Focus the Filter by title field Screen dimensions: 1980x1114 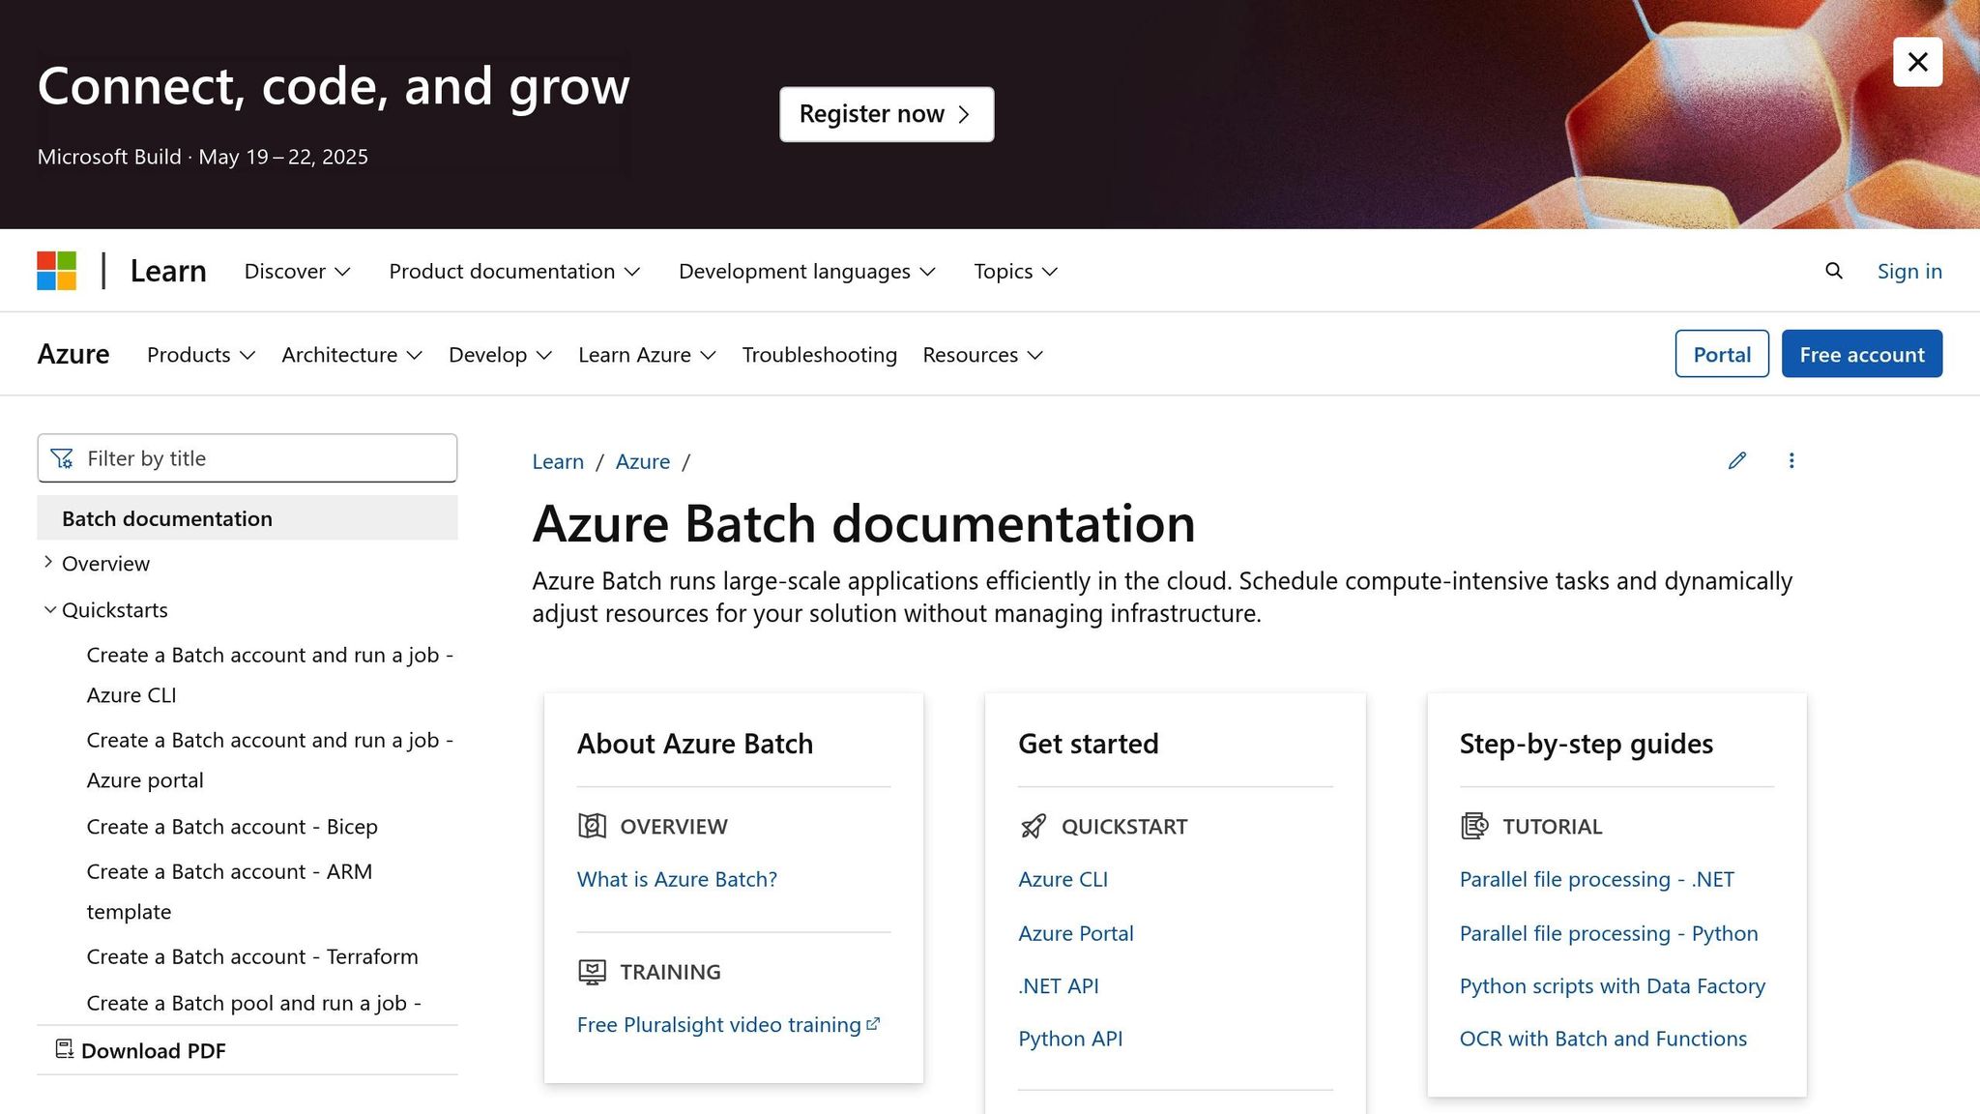point(247,458)
